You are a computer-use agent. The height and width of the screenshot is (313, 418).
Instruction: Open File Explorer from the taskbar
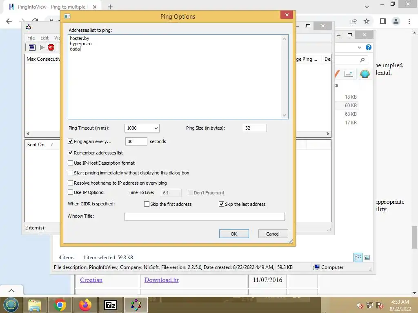click(35, 305)
